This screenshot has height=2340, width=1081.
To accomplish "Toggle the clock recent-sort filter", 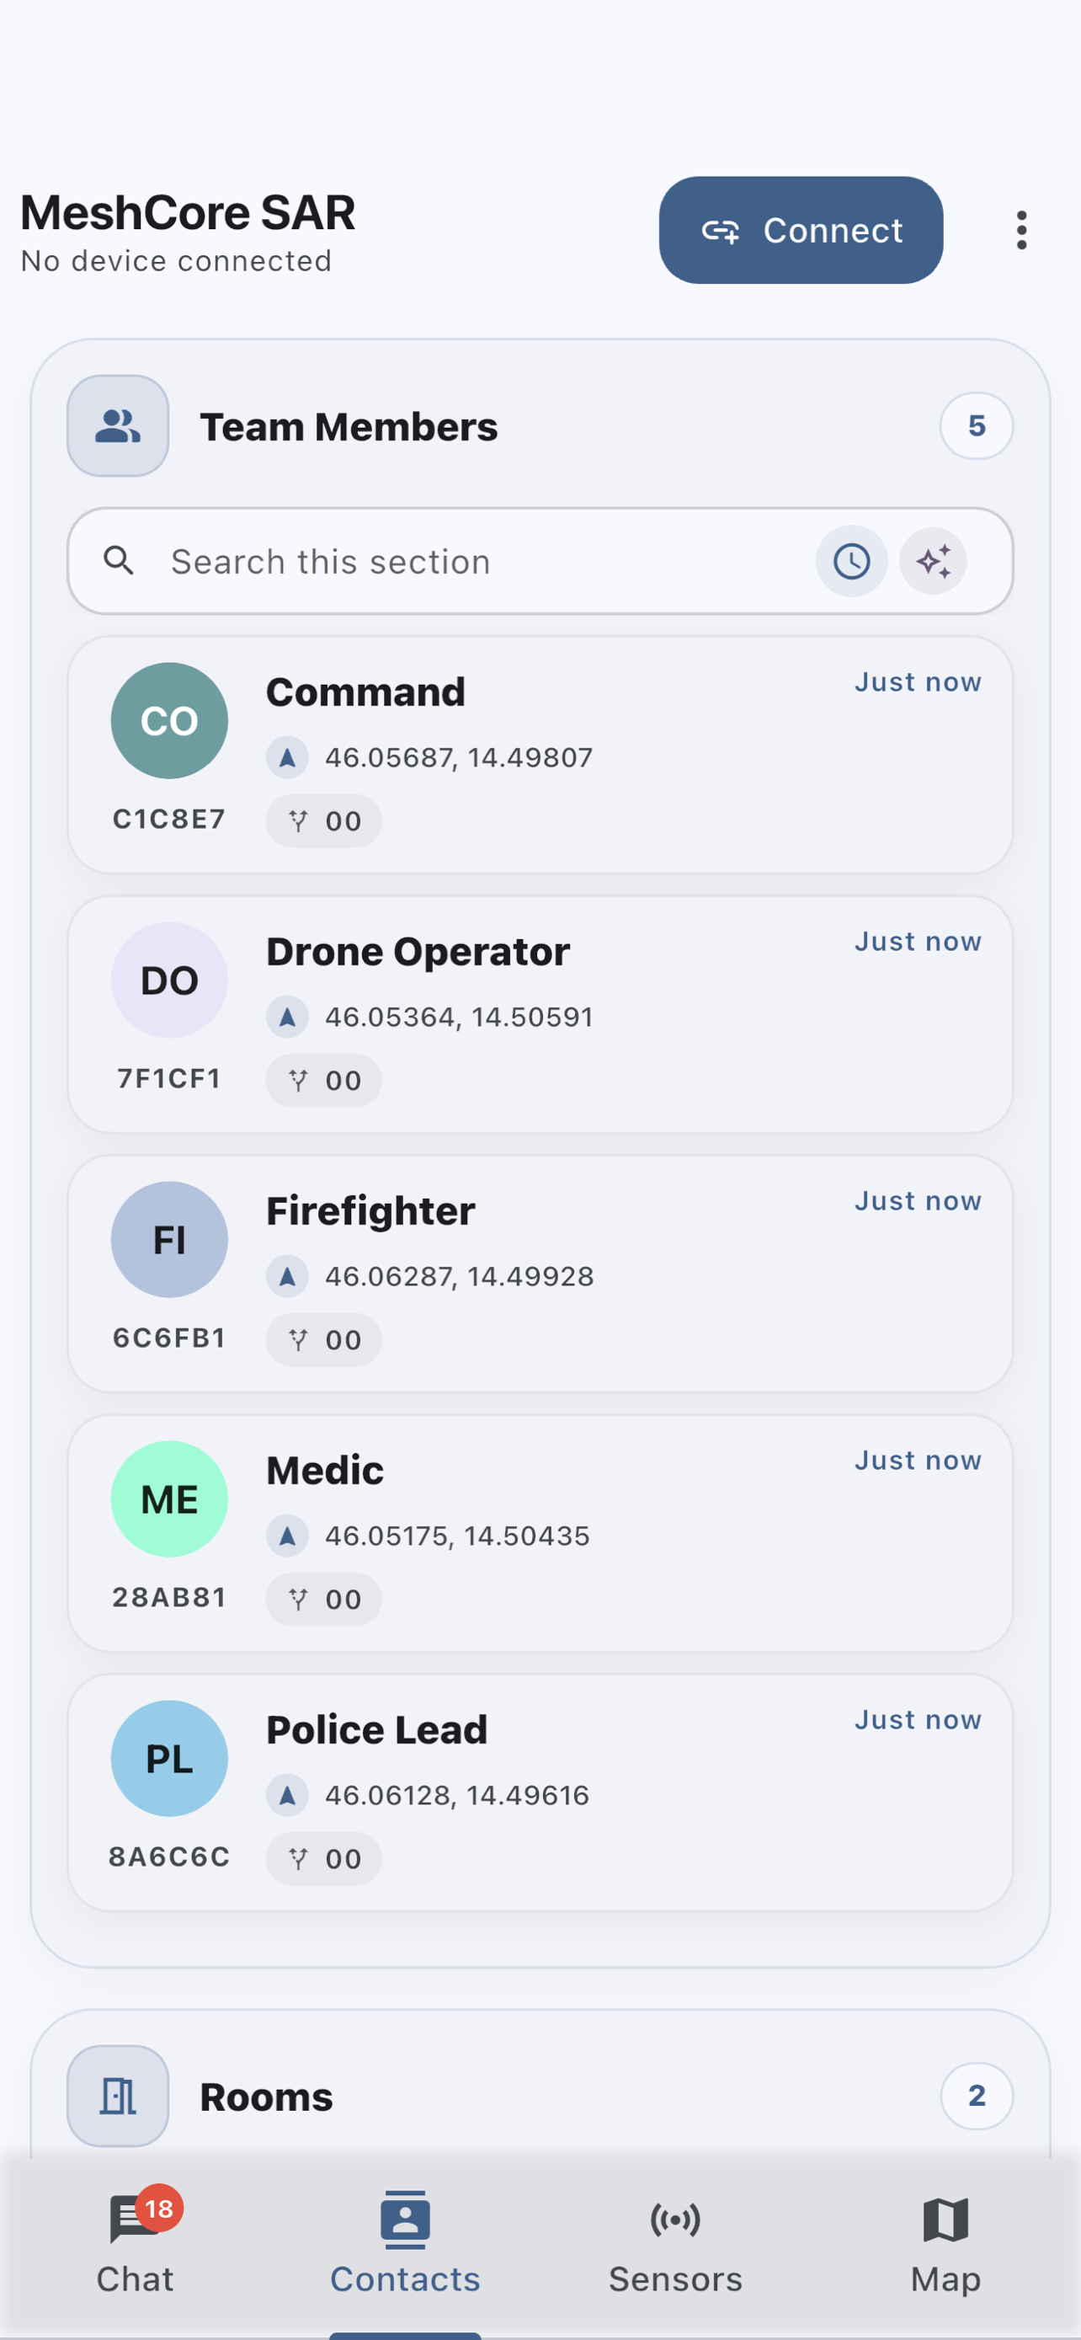I will [851, 561].
